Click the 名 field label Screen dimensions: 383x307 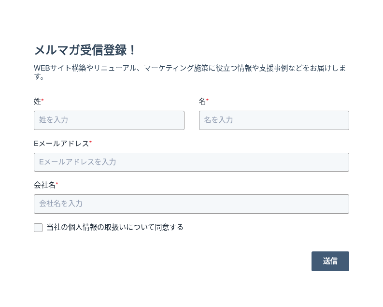[x=202, y=101]
